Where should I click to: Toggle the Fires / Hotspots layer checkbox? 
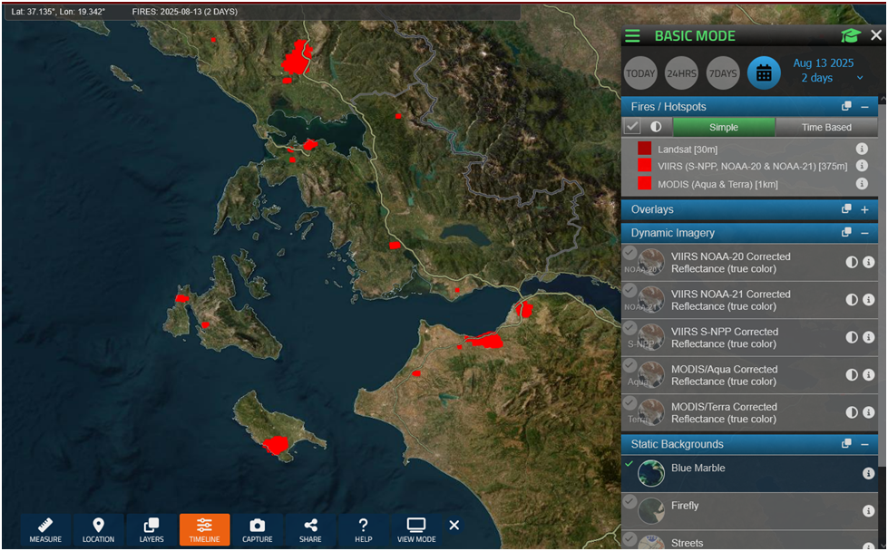633,128
